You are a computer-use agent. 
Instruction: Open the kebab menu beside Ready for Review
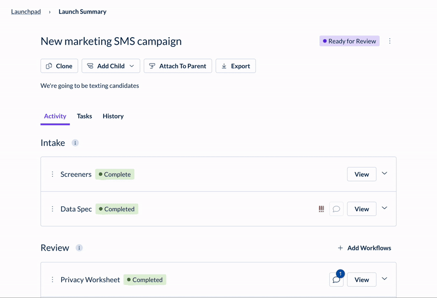click(389, 41)
